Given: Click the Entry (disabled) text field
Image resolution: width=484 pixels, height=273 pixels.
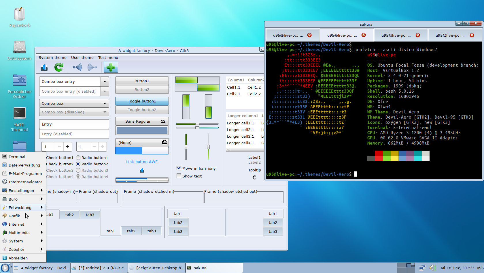Looking at the screenshot, I should pos(74,134).
